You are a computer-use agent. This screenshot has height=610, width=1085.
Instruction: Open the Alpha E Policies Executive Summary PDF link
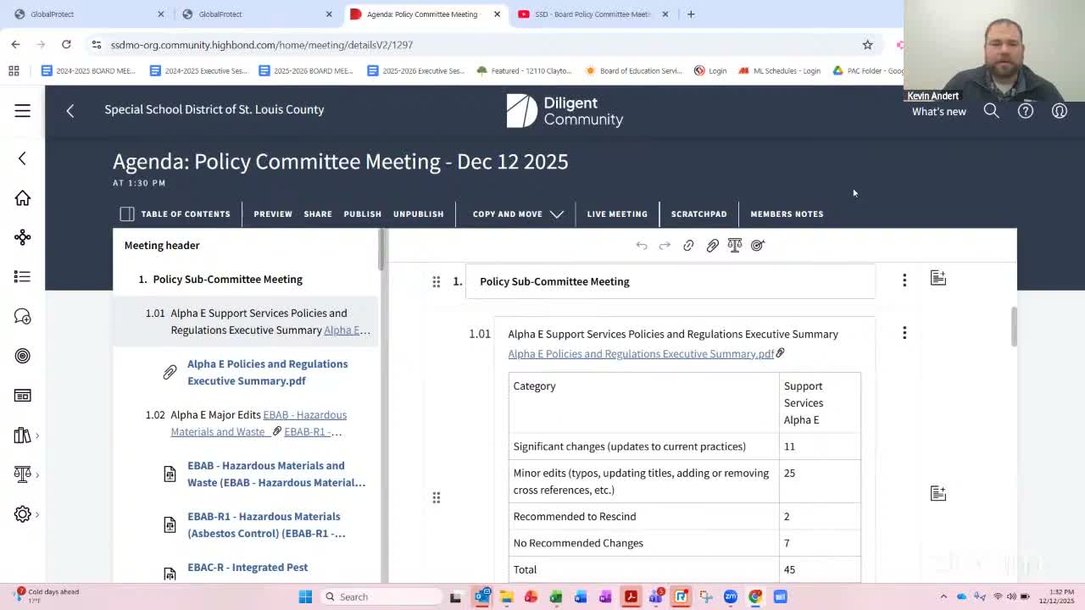[641, 353]
